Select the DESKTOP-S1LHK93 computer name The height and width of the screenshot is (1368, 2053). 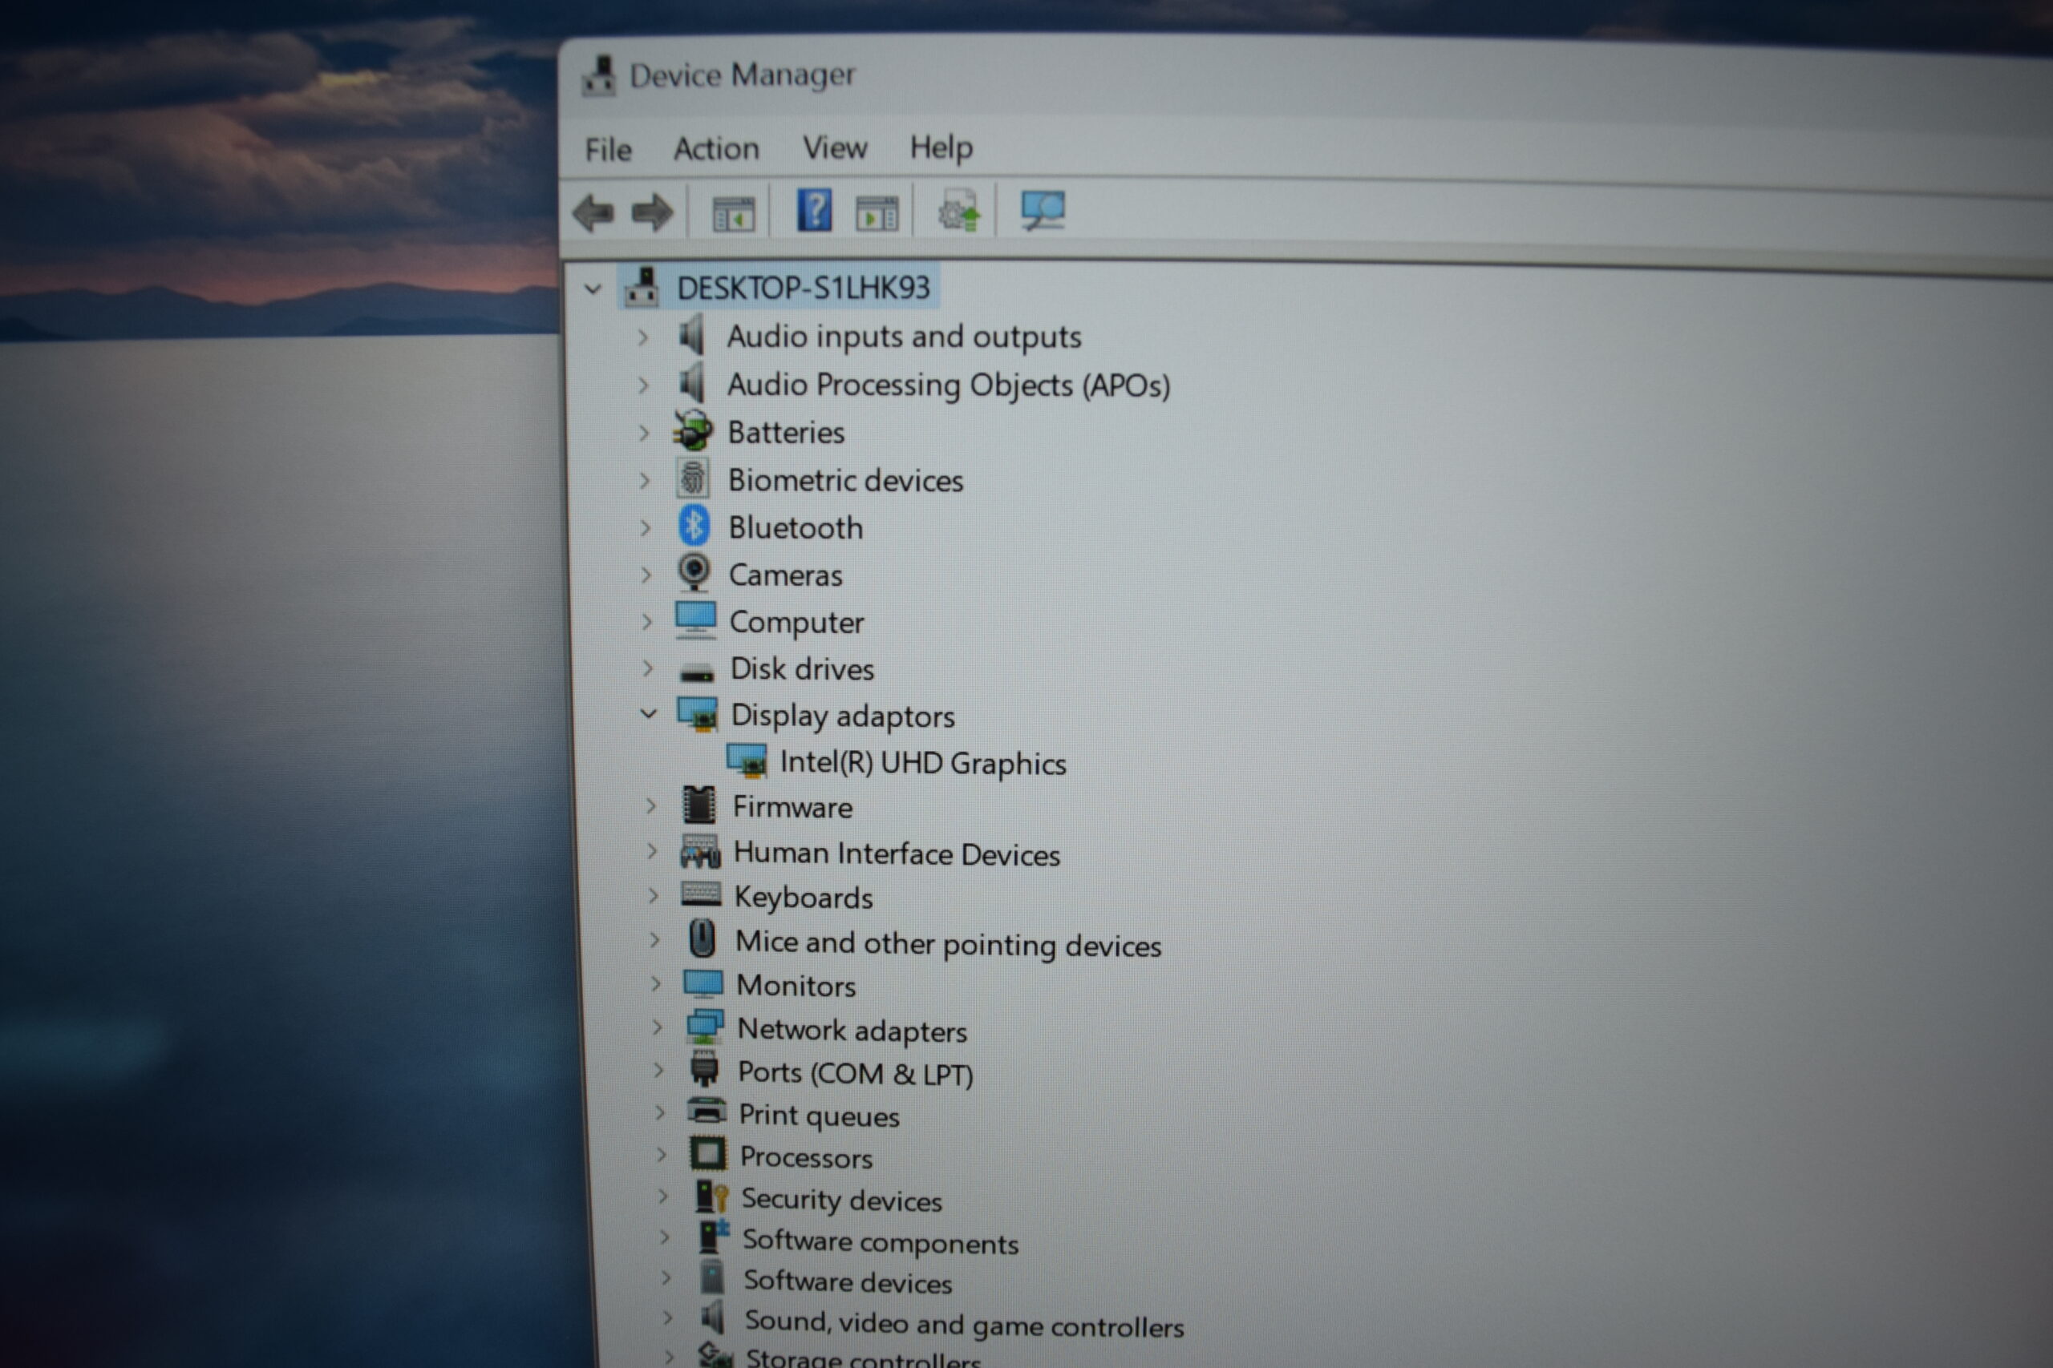pos(804,288)
